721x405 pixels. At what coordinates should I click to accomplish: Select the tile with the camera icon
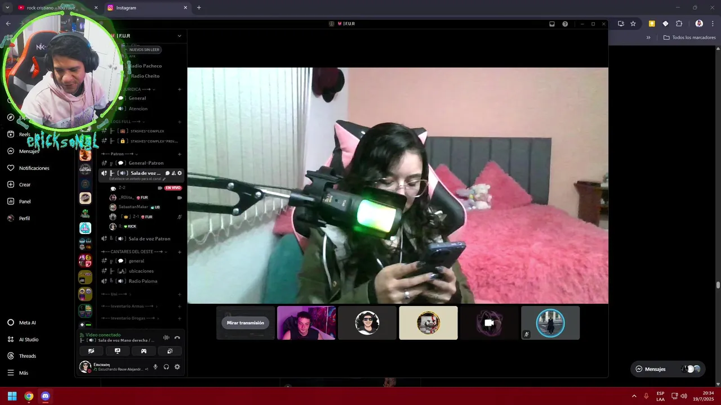[x=489, y=323]
